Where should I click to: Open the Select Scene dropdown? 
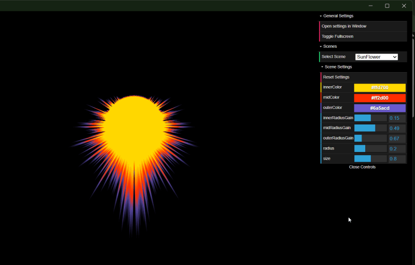pos(376,57)
